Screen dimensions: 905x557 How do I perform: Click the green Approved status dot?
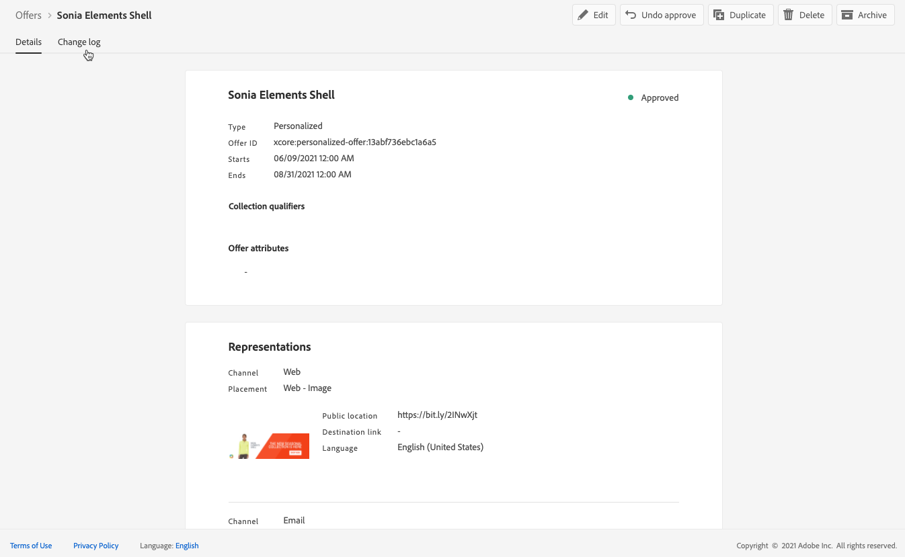pos(631,97)
